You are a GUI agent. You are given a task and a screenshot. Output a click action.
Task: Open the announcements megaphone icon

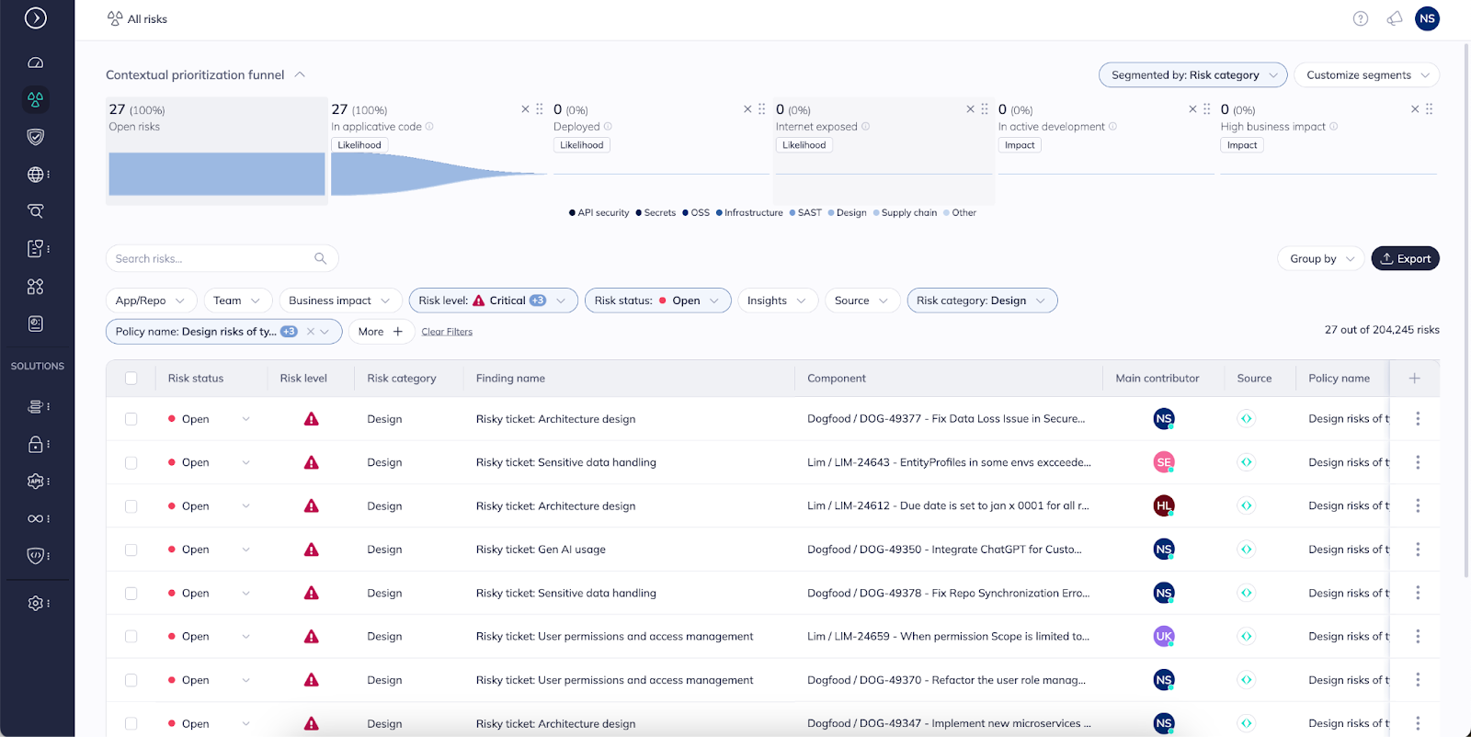point(1395,19)
